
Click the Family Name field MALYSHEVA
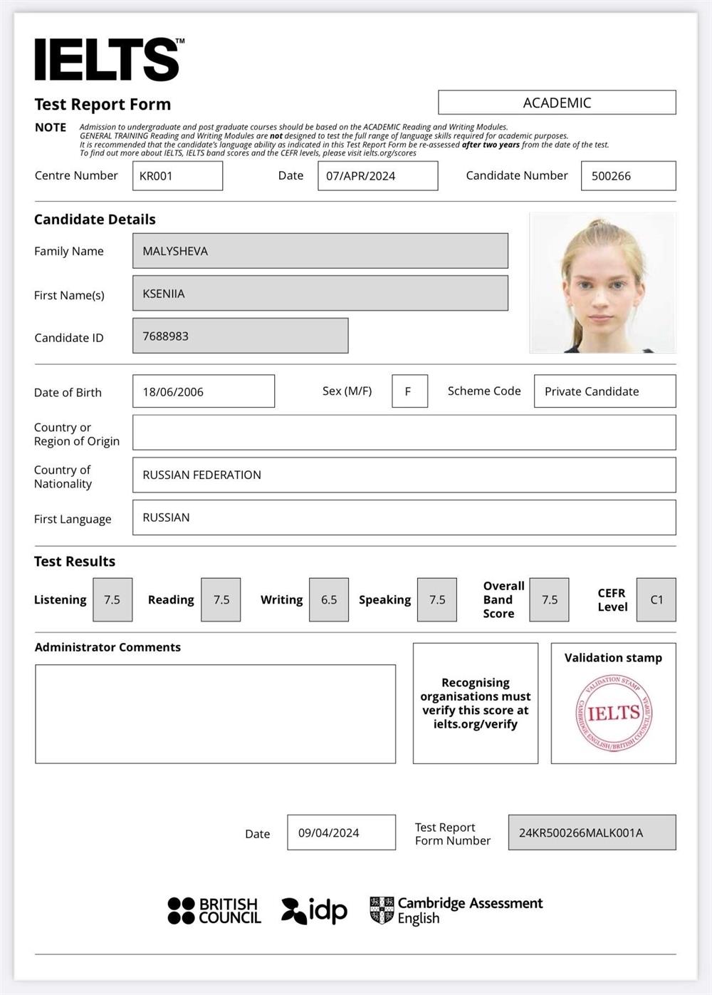320,251
